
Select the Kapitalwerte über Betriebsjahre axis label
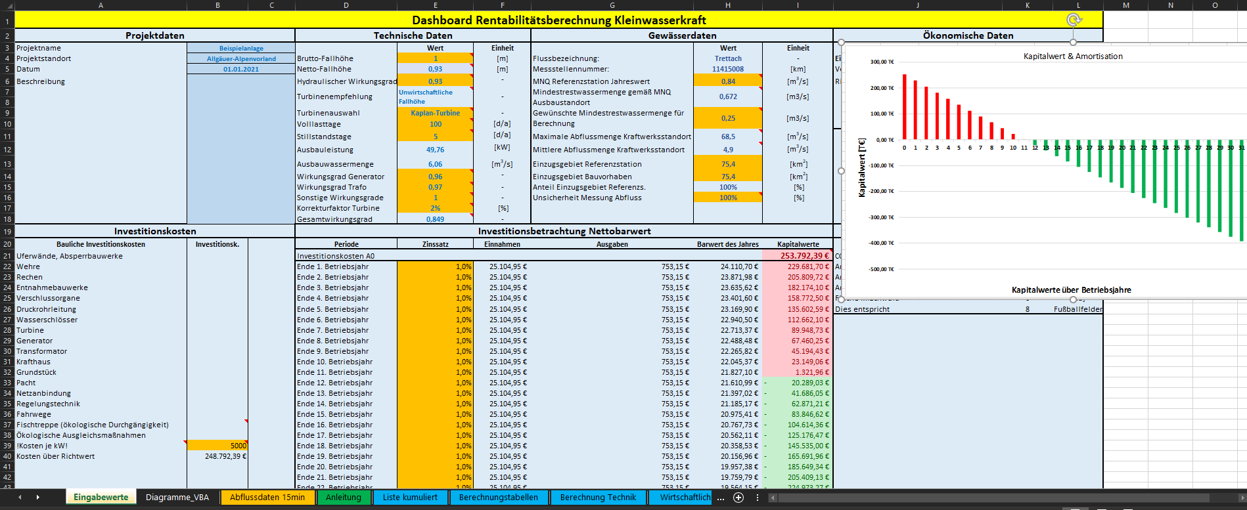[1071, 289]
